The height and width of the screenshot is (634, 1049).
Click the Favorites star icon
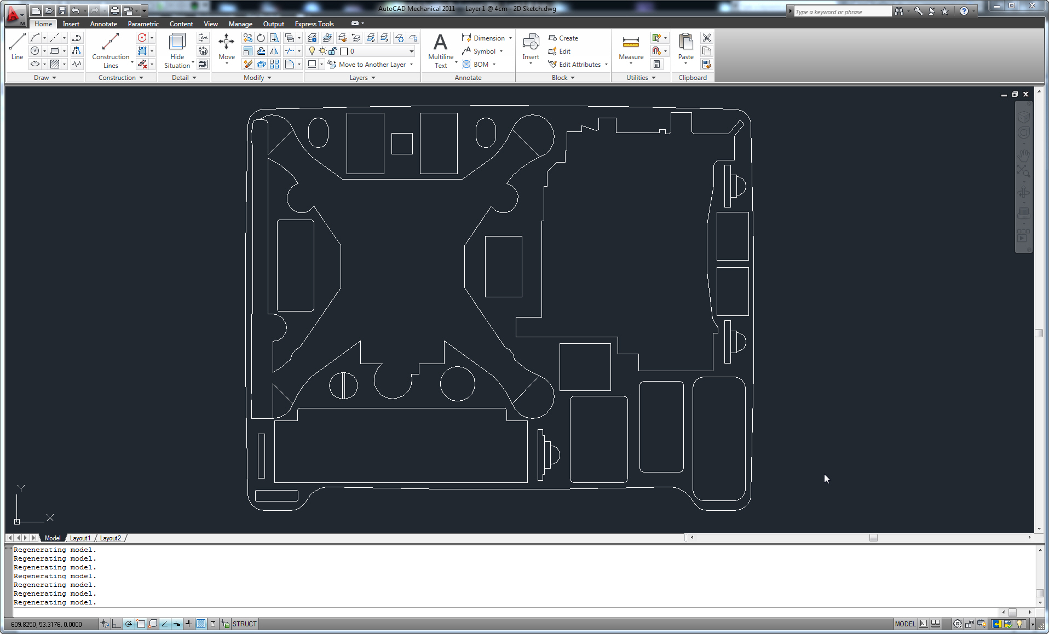point(944,11)
